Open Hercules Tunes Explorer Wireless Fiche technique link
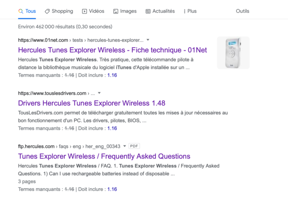 click(x=112, y=50)
